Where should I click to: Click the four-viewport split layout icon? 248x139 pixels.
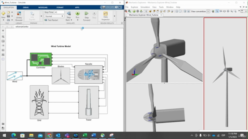(177, 11)
